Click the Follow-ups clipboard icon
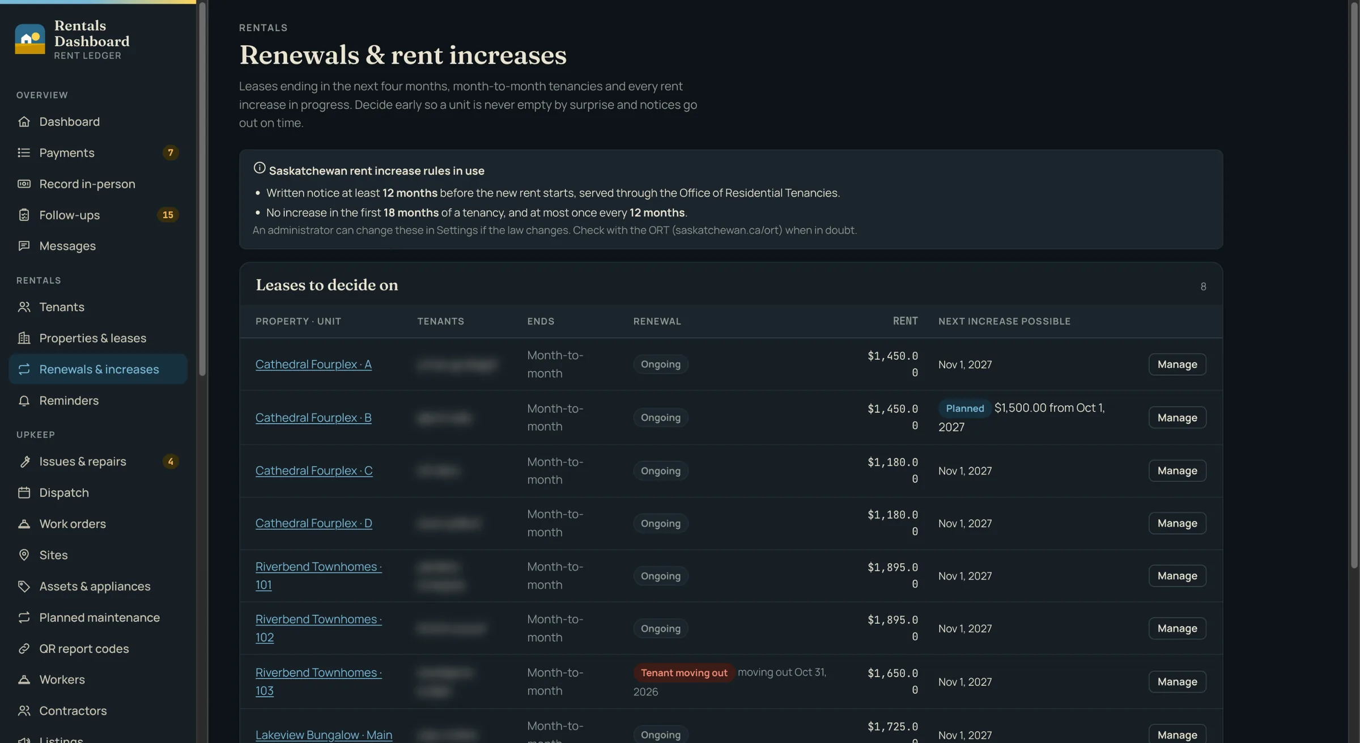Screen dimensions: 1360x743 click(24, 215)
